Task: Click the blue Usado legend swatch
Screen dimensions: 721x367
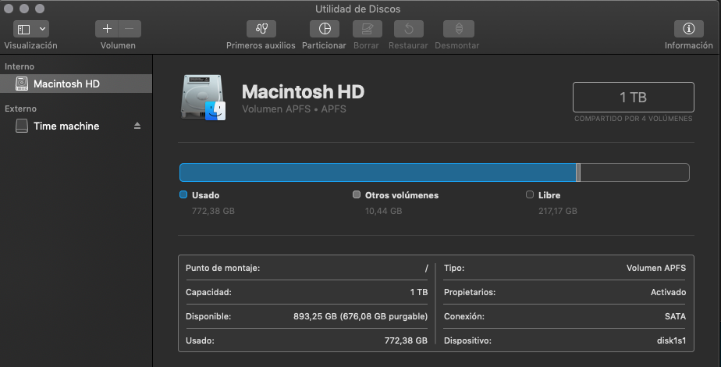Action: (x=183, y=194)
